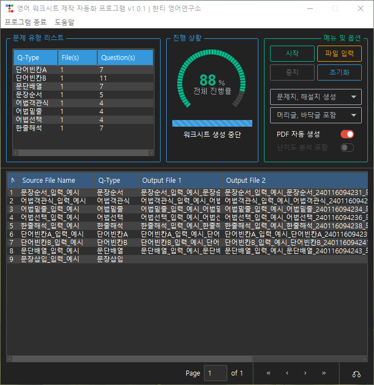
Task: Click the arrow on 머리글, 바닥글 포함 dropdown
Action: (x=353, y=116)
